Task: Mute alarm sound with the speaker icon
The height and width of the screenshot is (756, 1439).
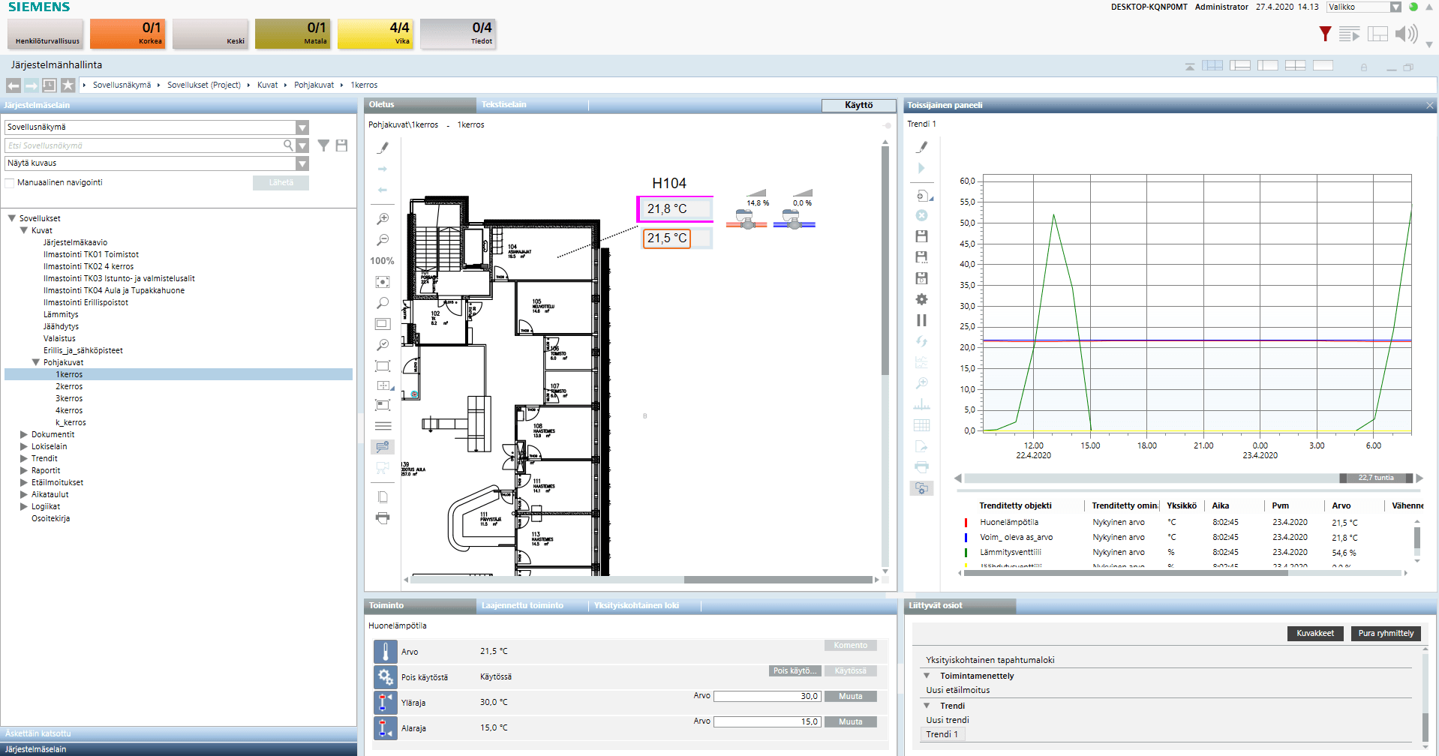Action: pyautogui.click(x=1405, y=34)
